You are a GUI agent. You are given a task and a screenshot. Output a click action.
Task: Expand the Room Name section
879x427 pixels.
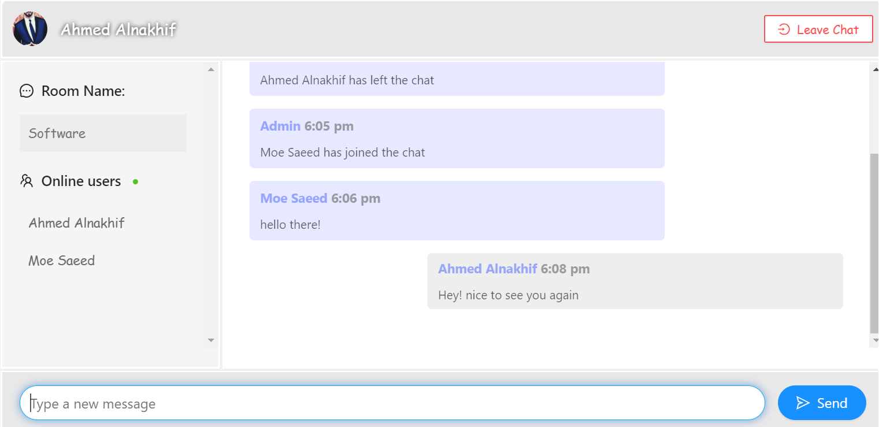point(83,91)
